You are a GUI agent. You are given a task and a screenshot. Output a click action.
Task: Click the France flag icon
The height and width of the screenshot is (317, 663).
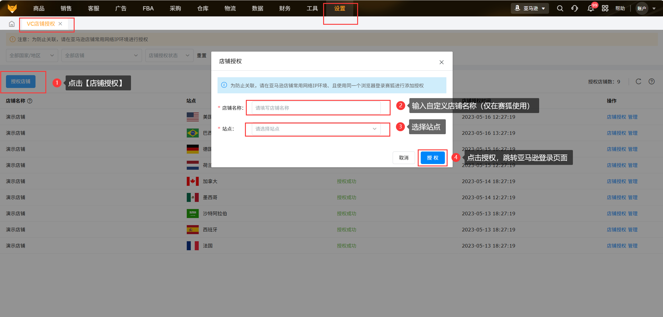(193, 246)
